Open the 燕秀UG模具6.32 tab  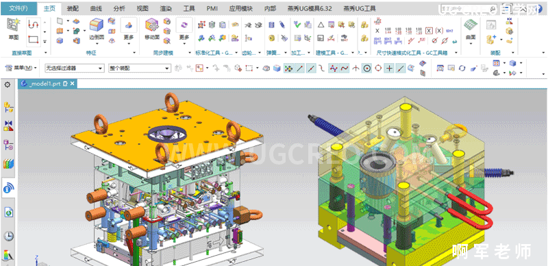(310, 8)
